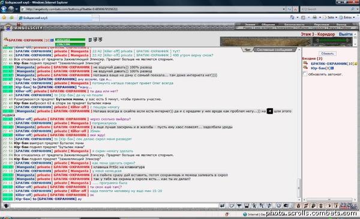This screenshot has height=219, width=360.
Task: Click the Обновить button
Action: point(328,53)
